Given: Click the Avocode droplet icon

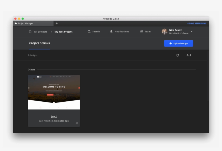Looking at the screenshot, I should [x=30, y=32].
